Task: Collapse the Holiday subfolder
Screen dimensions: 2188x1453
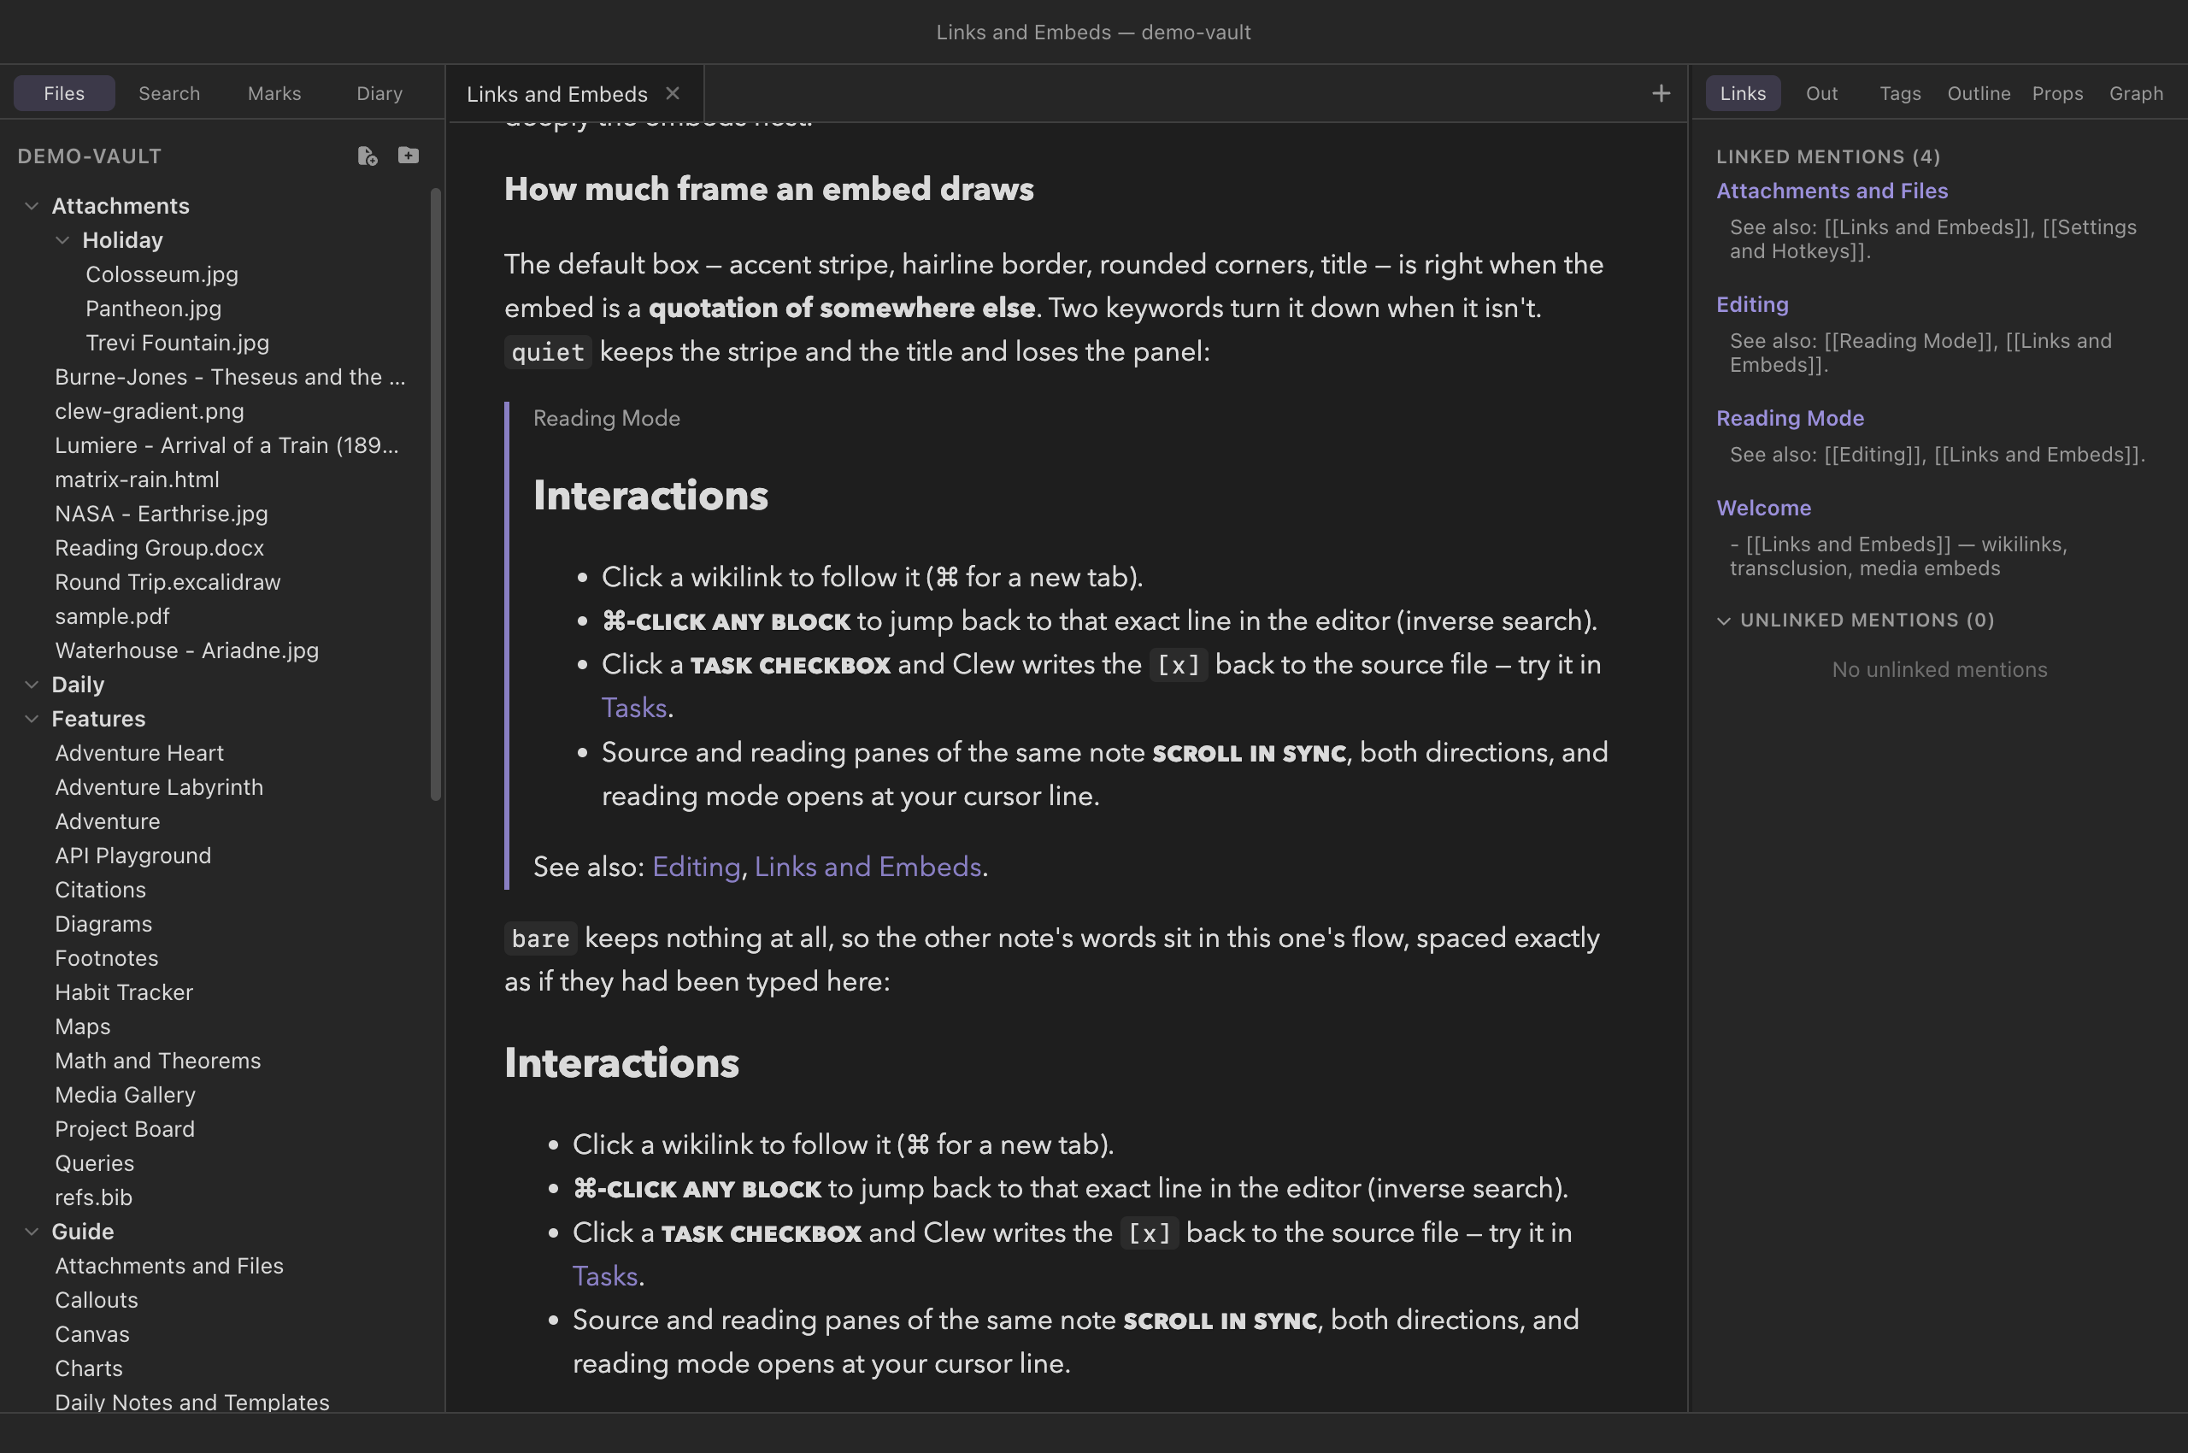Action: 62,240
